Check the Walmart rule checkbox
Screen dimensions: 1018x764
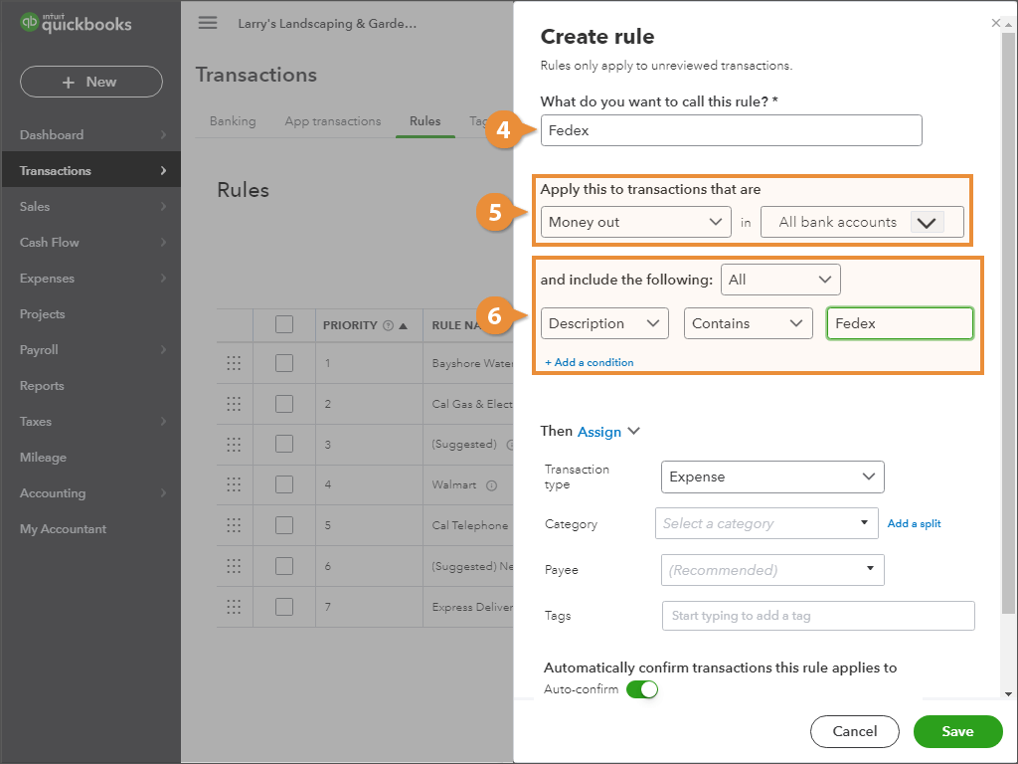pyautogui.click(x=284, y=484)
